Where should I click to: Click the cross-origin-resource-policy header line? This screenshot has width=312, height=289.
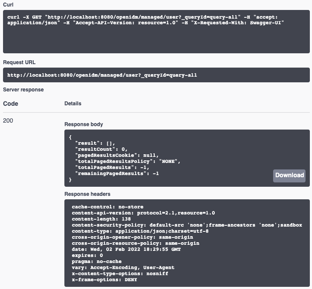pyautogui.click(x=136, y=244)
